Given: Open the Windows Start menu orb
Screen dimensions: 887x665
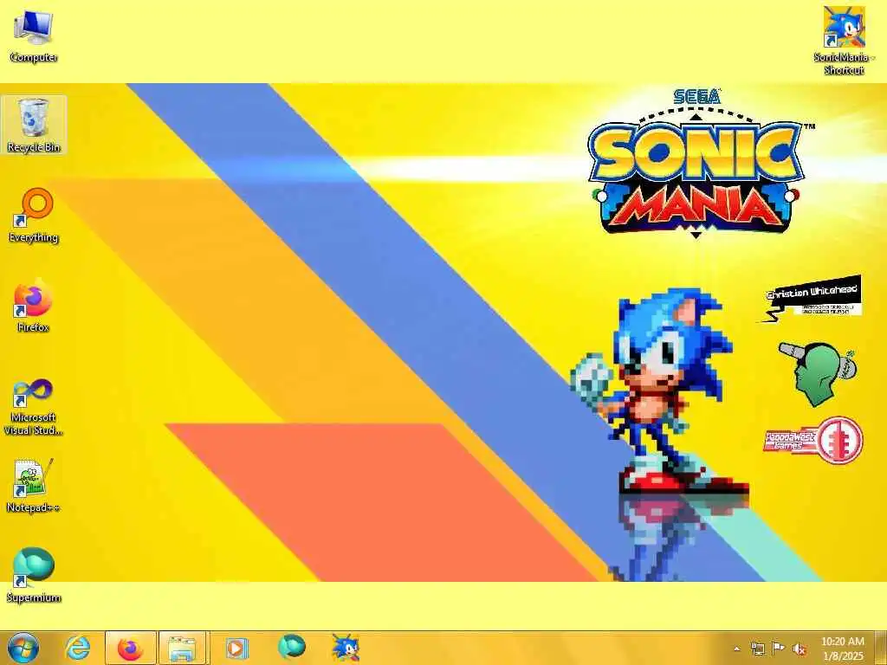Looking at the screenshot, I should [x=23, y=648].
